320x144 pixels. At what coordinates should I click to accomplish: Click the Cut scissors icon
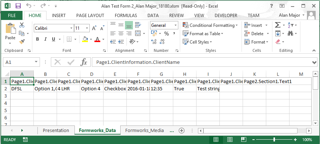point(22,25)
